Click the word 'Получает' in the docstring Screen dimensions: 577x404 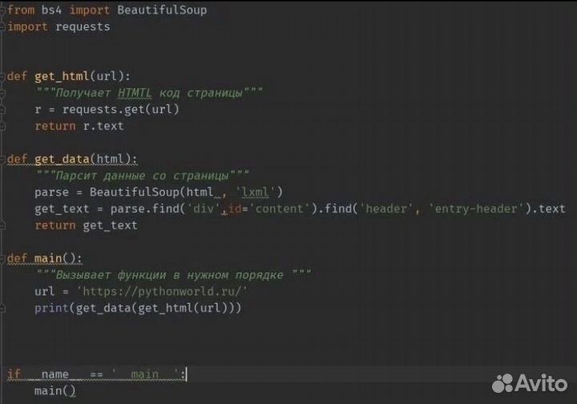(x=83, y=93)
